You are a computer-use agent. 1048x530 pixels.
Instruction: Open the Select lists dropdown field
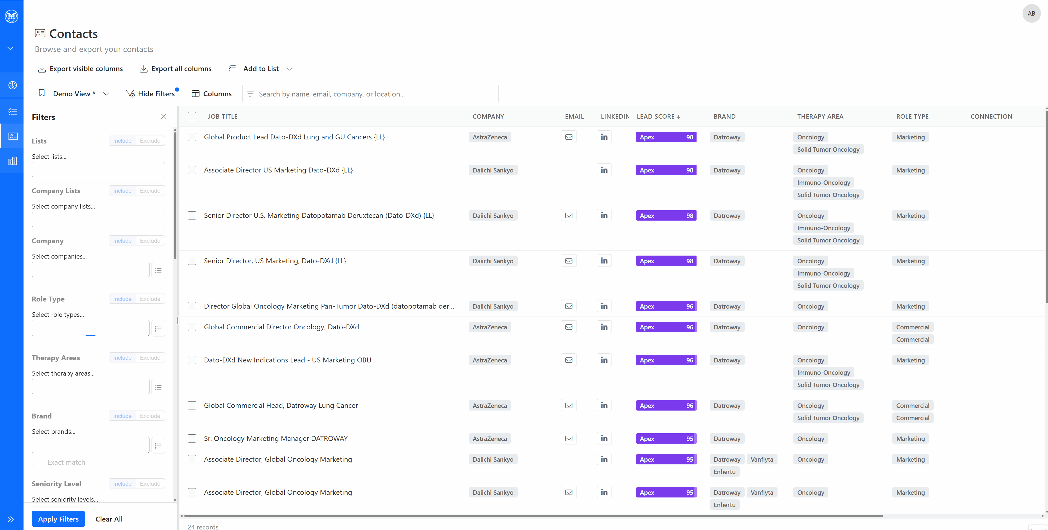pyautogui.click(x=98, y=170)
